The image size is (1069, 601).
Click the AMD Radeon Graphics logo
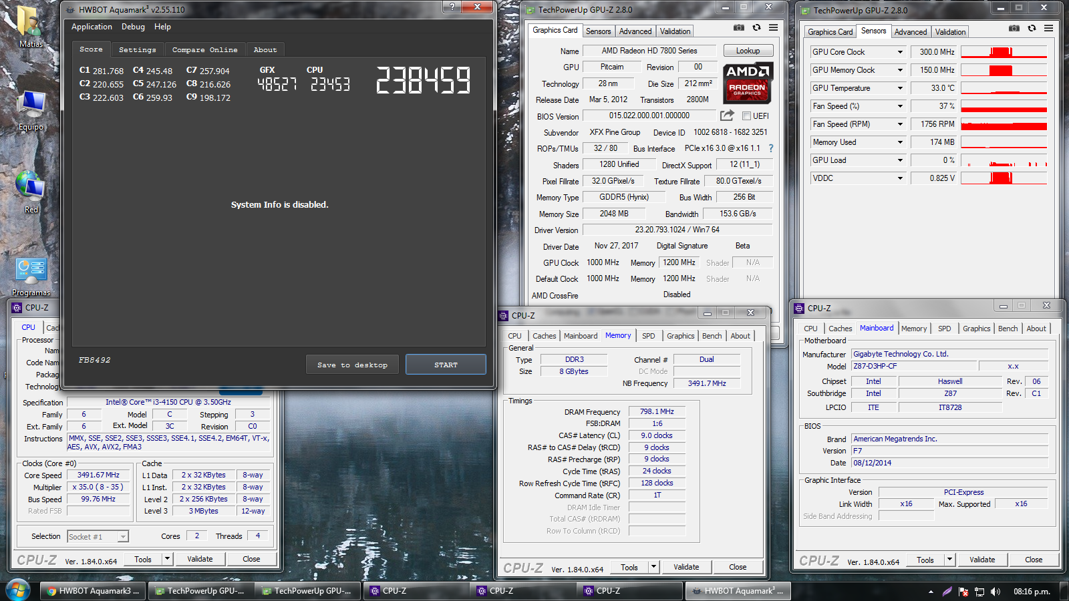(747, 83)
